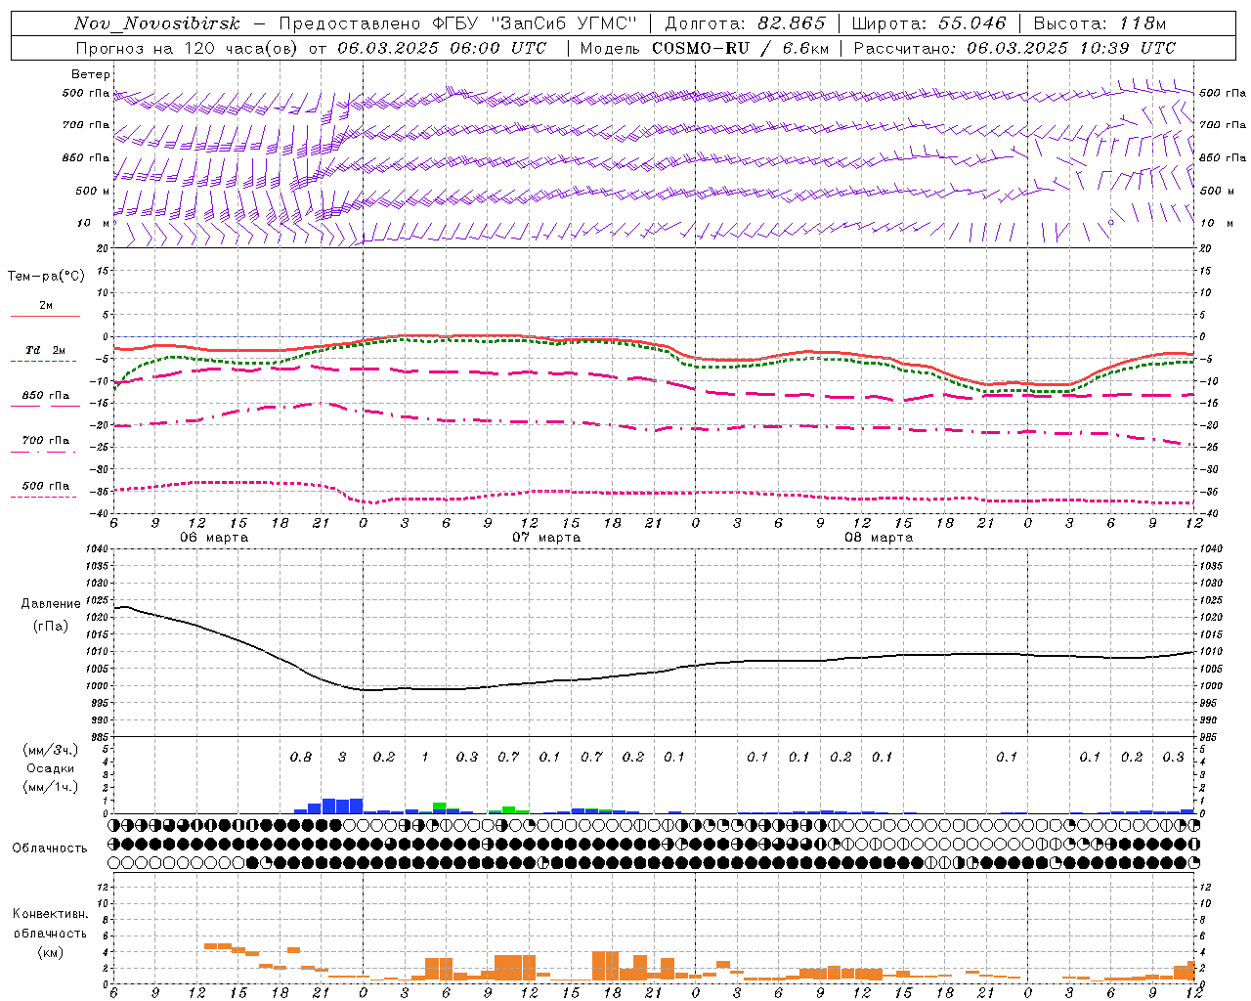Click the '08 марта' date label

pyautogui.click(x=879, y=538)
